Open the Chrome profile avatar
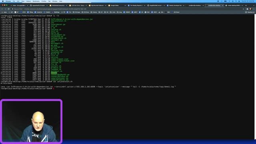Screen dimensions: 256x144 tap(250, 9)
